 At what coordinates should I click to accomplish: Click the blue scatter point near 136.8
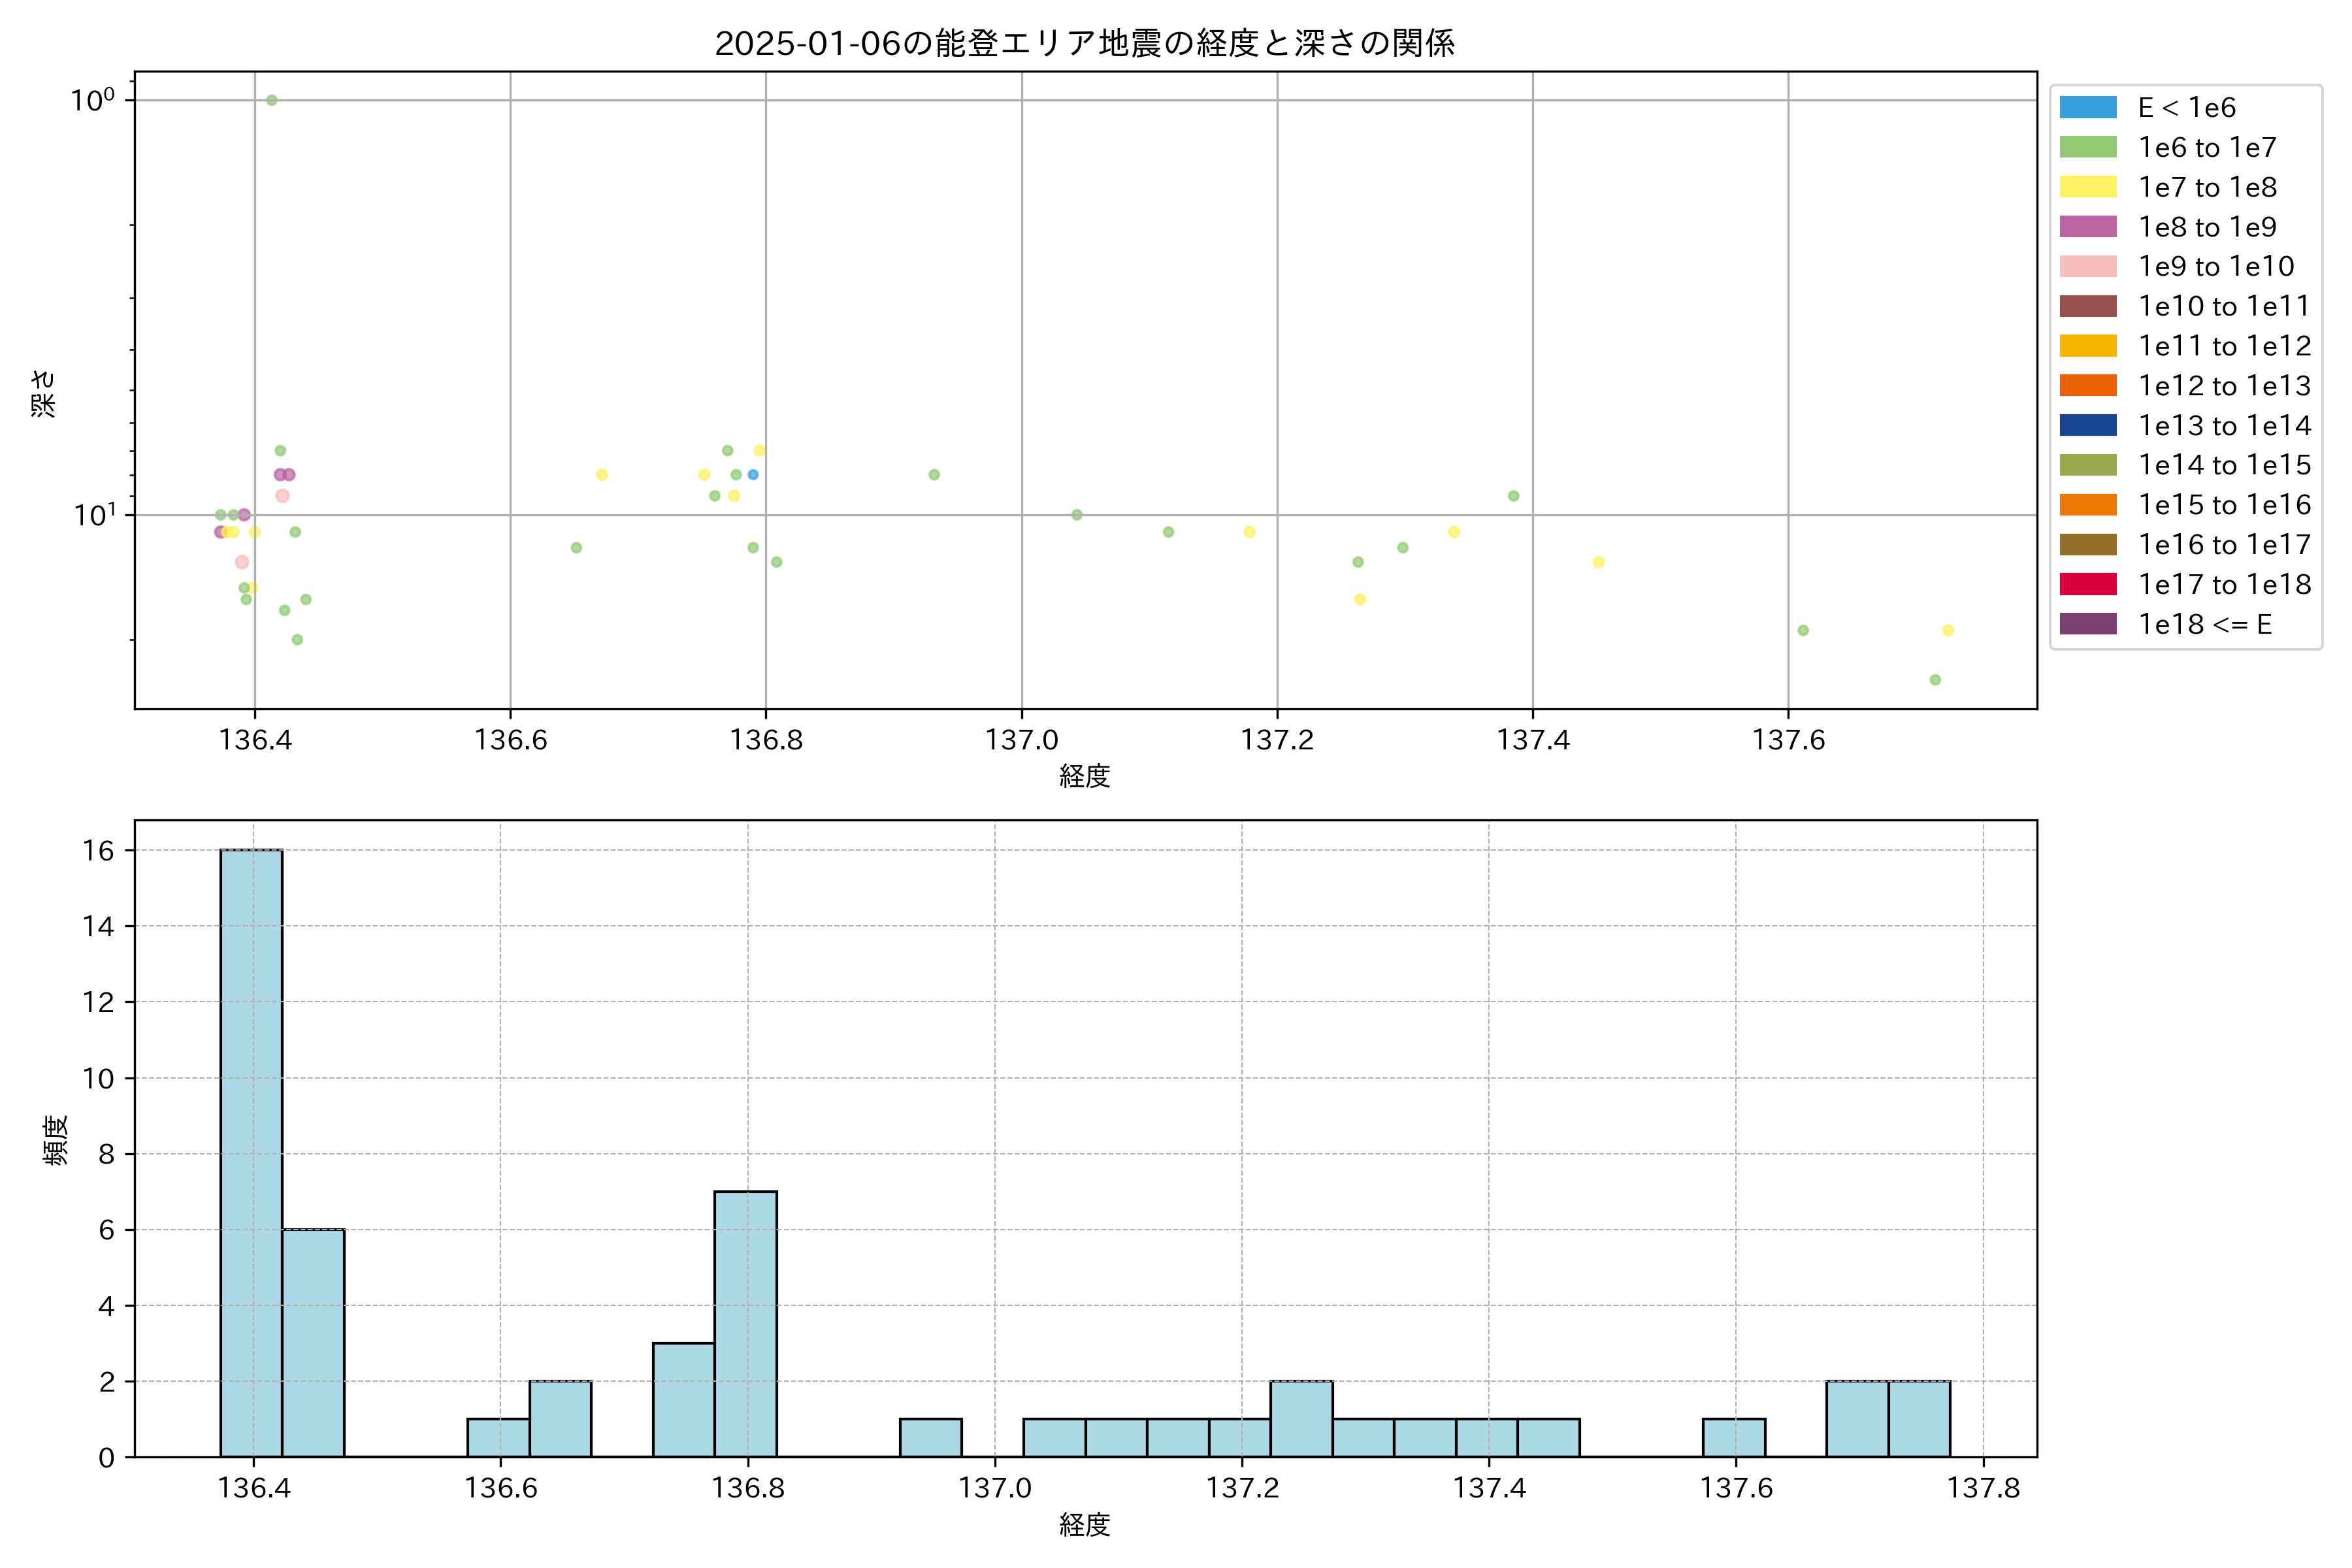753,475
